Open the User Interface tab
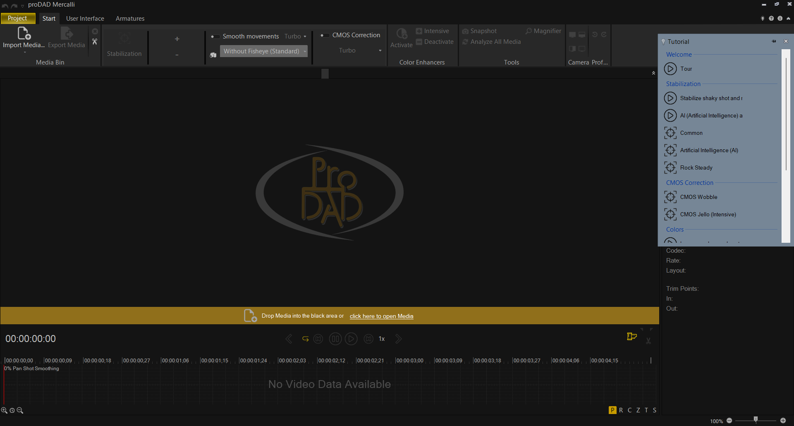 [x=85, y=19]
